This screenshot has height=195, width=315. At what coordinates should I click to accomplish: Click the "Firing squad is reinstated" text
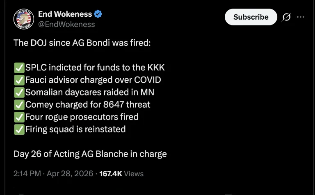(x=75, y=129)
